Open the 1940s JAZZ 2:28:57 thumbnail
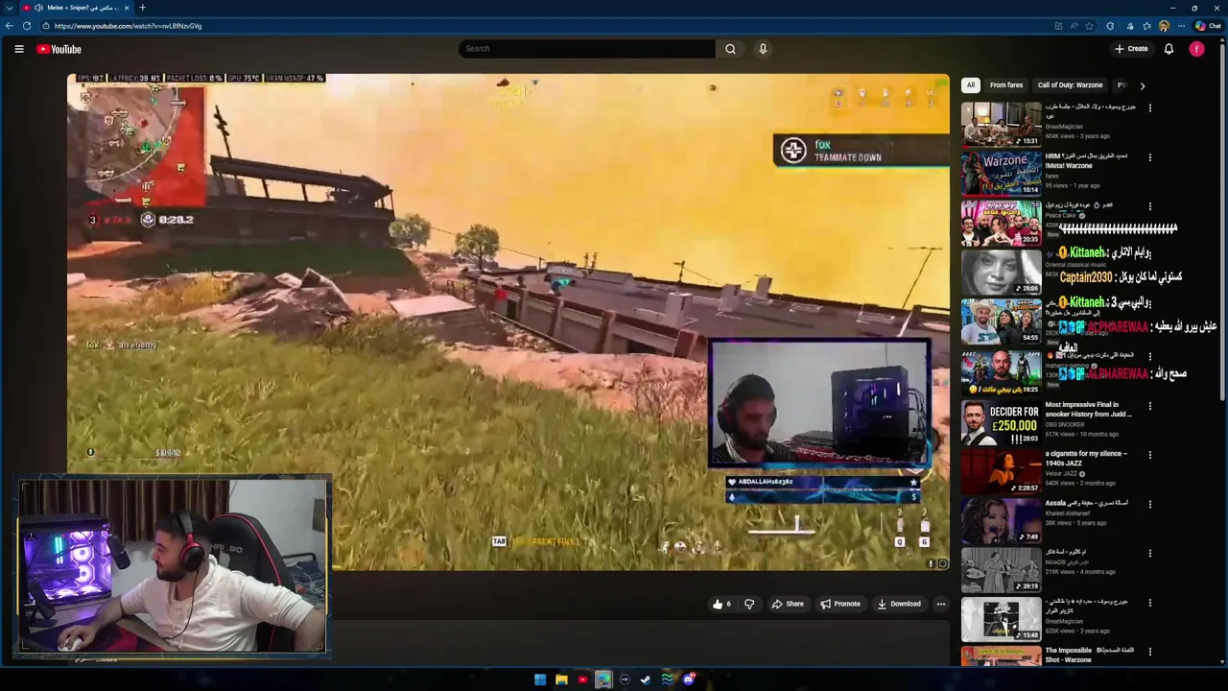 1001,470
